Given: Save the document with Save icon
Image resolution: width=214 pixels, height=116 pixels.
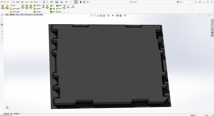Looking at the screenshot, I should pyautogui.click(x=56, y=2).
